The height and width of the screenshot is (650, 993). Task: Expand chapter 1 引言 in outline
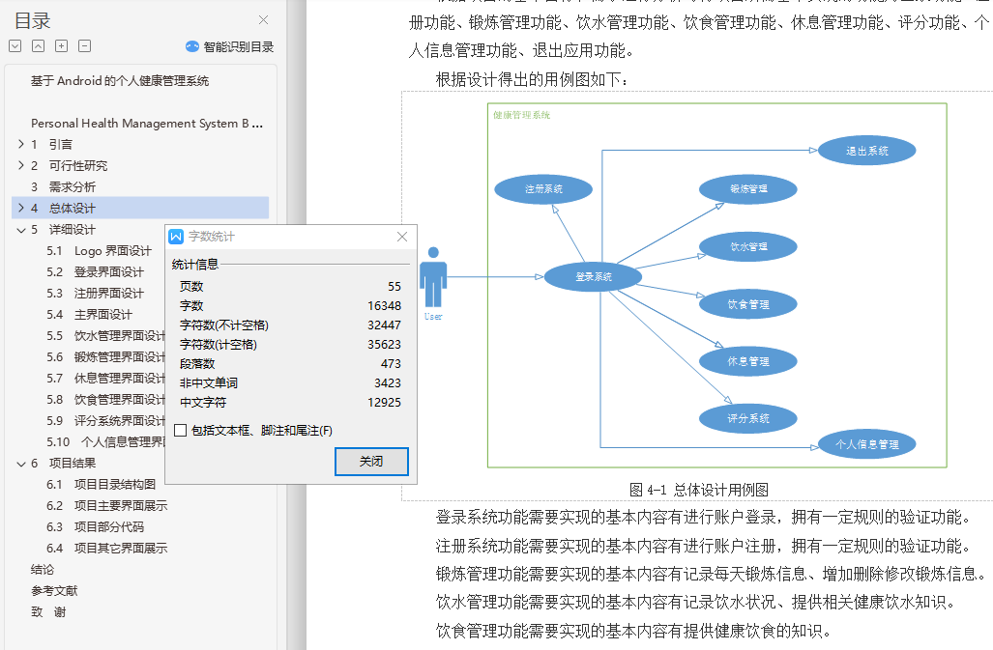point(21,144)
